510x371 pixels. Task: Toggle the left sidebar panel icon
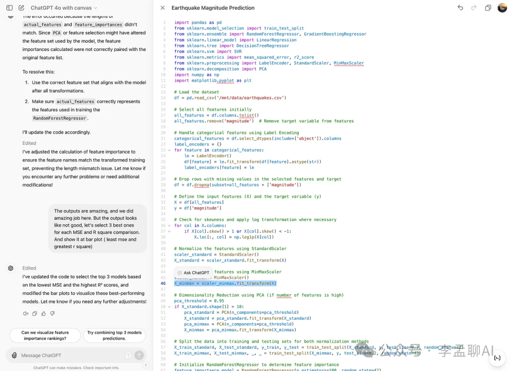pyautogui.click(x=9, y=8)
